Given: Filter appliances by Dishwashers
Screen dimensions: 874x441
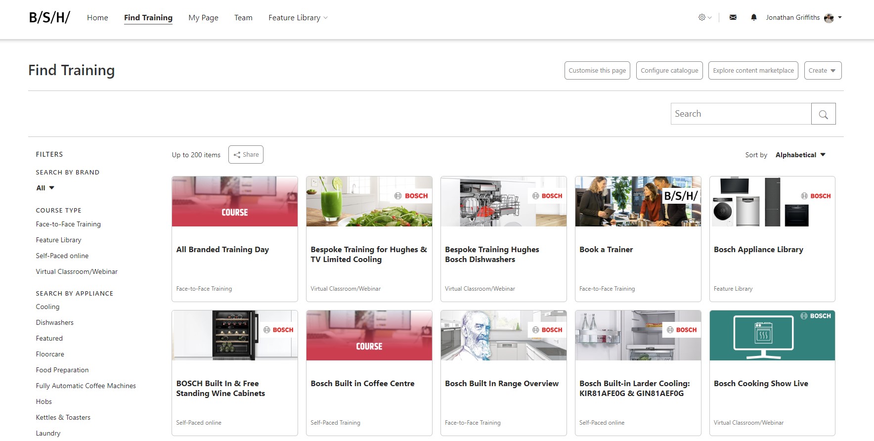Looking at the screenshot, I should (54, 322).
